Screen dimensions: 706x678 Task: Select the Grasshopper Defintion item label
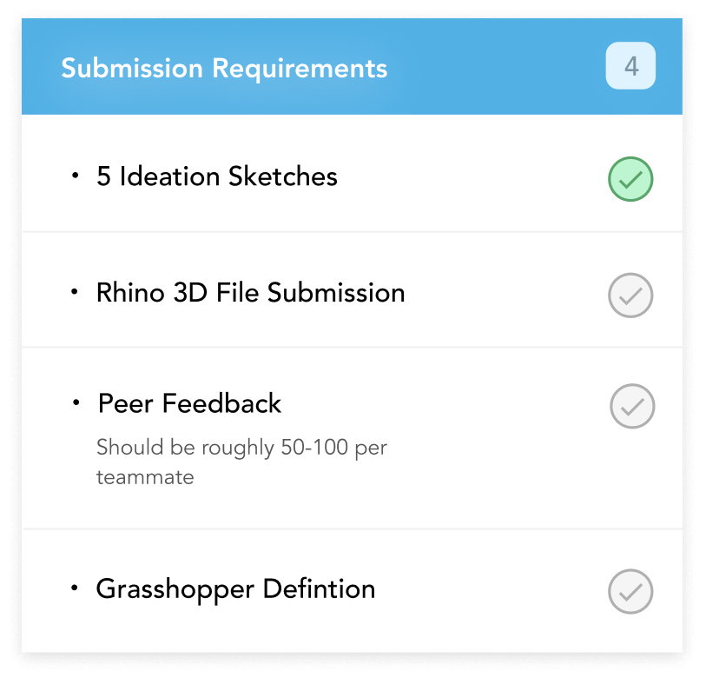[x=235, y=589]
